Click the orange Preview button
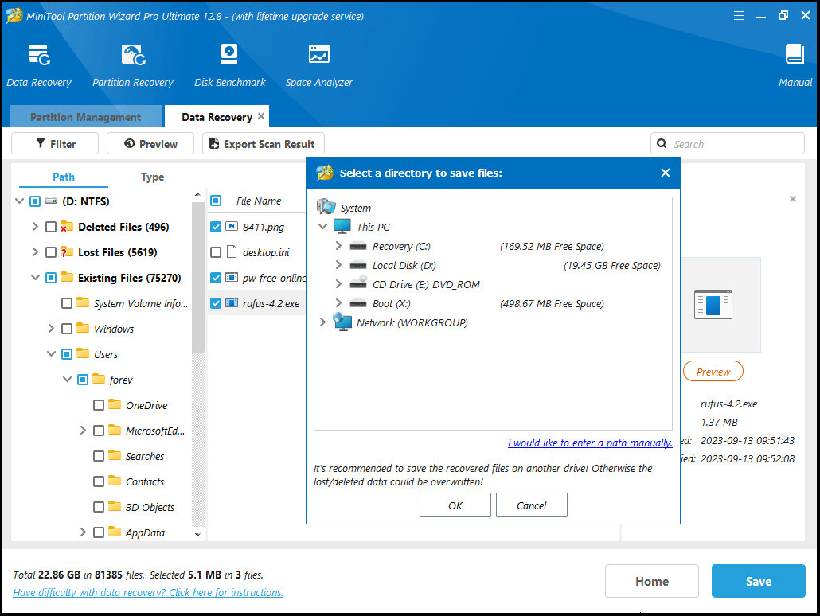The height and width of the screenshot is (616, 820). 713,372
